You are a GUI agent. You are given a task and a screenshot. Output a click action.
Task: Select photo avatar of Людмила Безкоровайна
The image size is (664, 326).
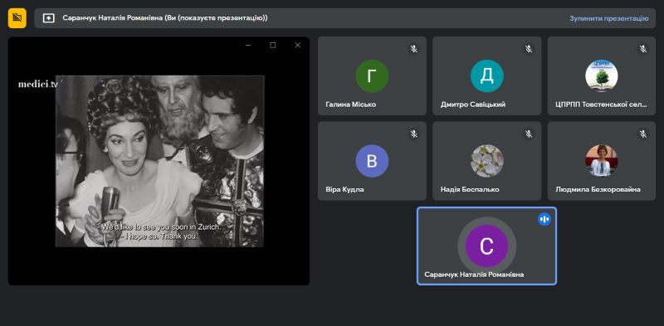tap(601, 161)
